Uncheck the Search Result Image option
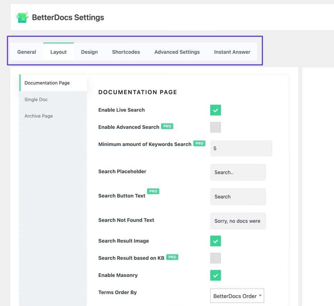This screenshot has width=334, height=306. tap(215, 241)
